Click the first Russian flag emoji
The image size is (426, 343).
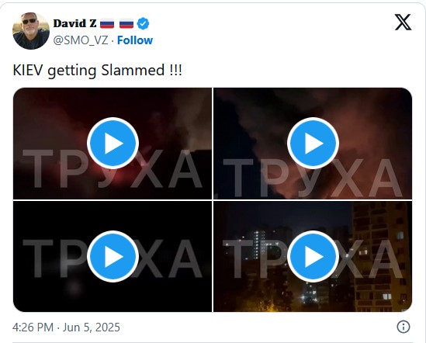[x=107, y=23]
